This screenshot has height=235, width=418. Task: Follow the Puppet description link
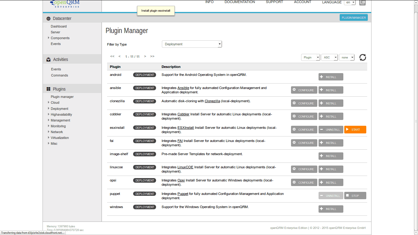(x=183, y=194)
